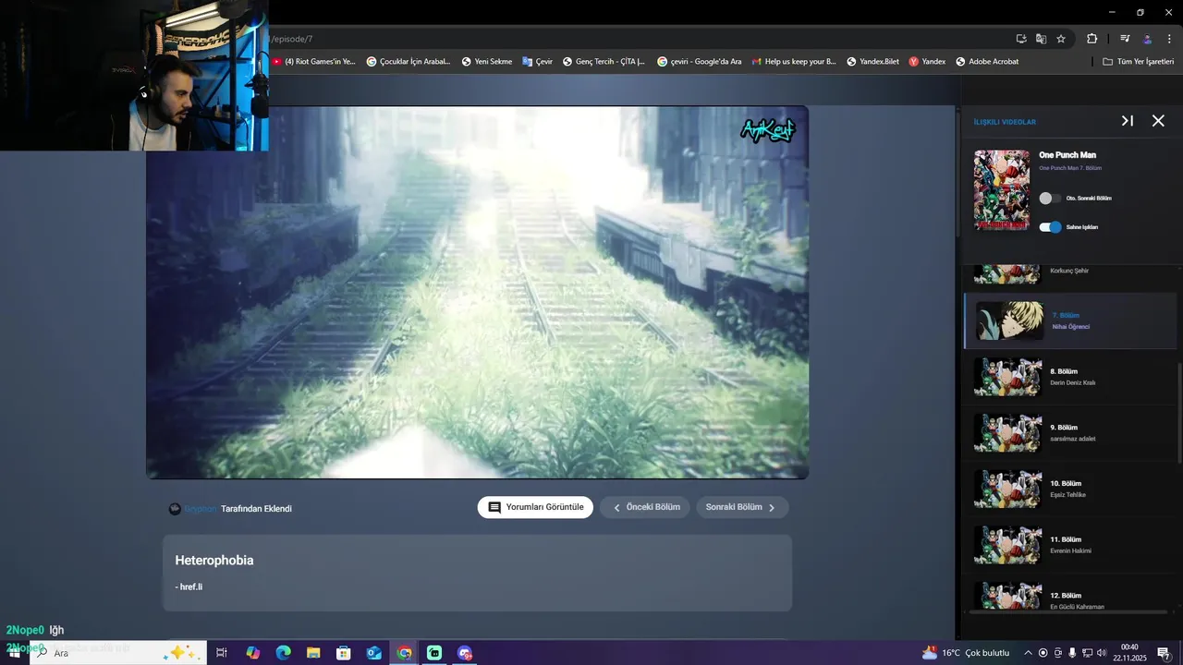Open the Chrome extensions puzzle icon
1183x665 pixels.
pos(1092,39)
